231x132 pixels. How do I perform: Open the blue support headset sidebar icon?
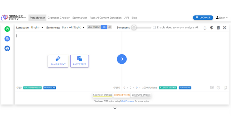coord(7,49)
